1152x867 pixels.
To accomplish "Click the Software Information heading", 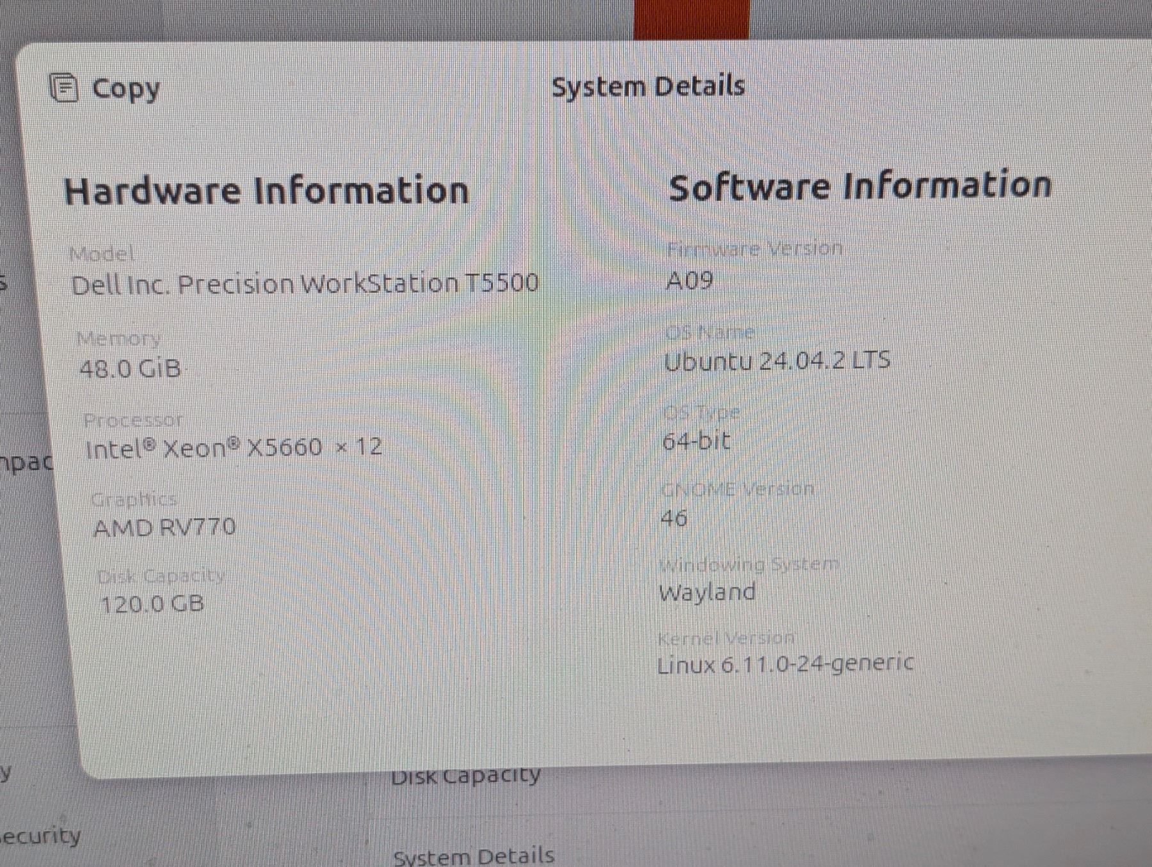I will [x=859, y=186].
